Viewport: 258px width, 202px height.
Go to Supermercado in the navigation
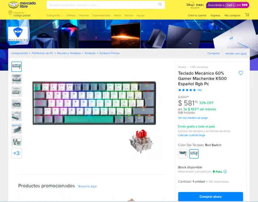[x=101, y=15]
